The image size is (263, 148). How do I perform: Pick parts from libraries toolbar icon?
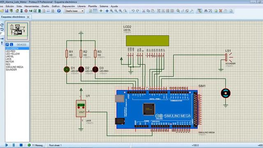point(178,11)
